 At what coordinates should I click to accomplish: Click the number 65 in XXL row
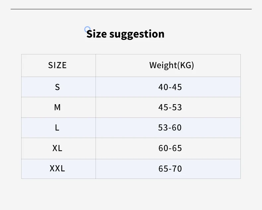pos(163,169)
